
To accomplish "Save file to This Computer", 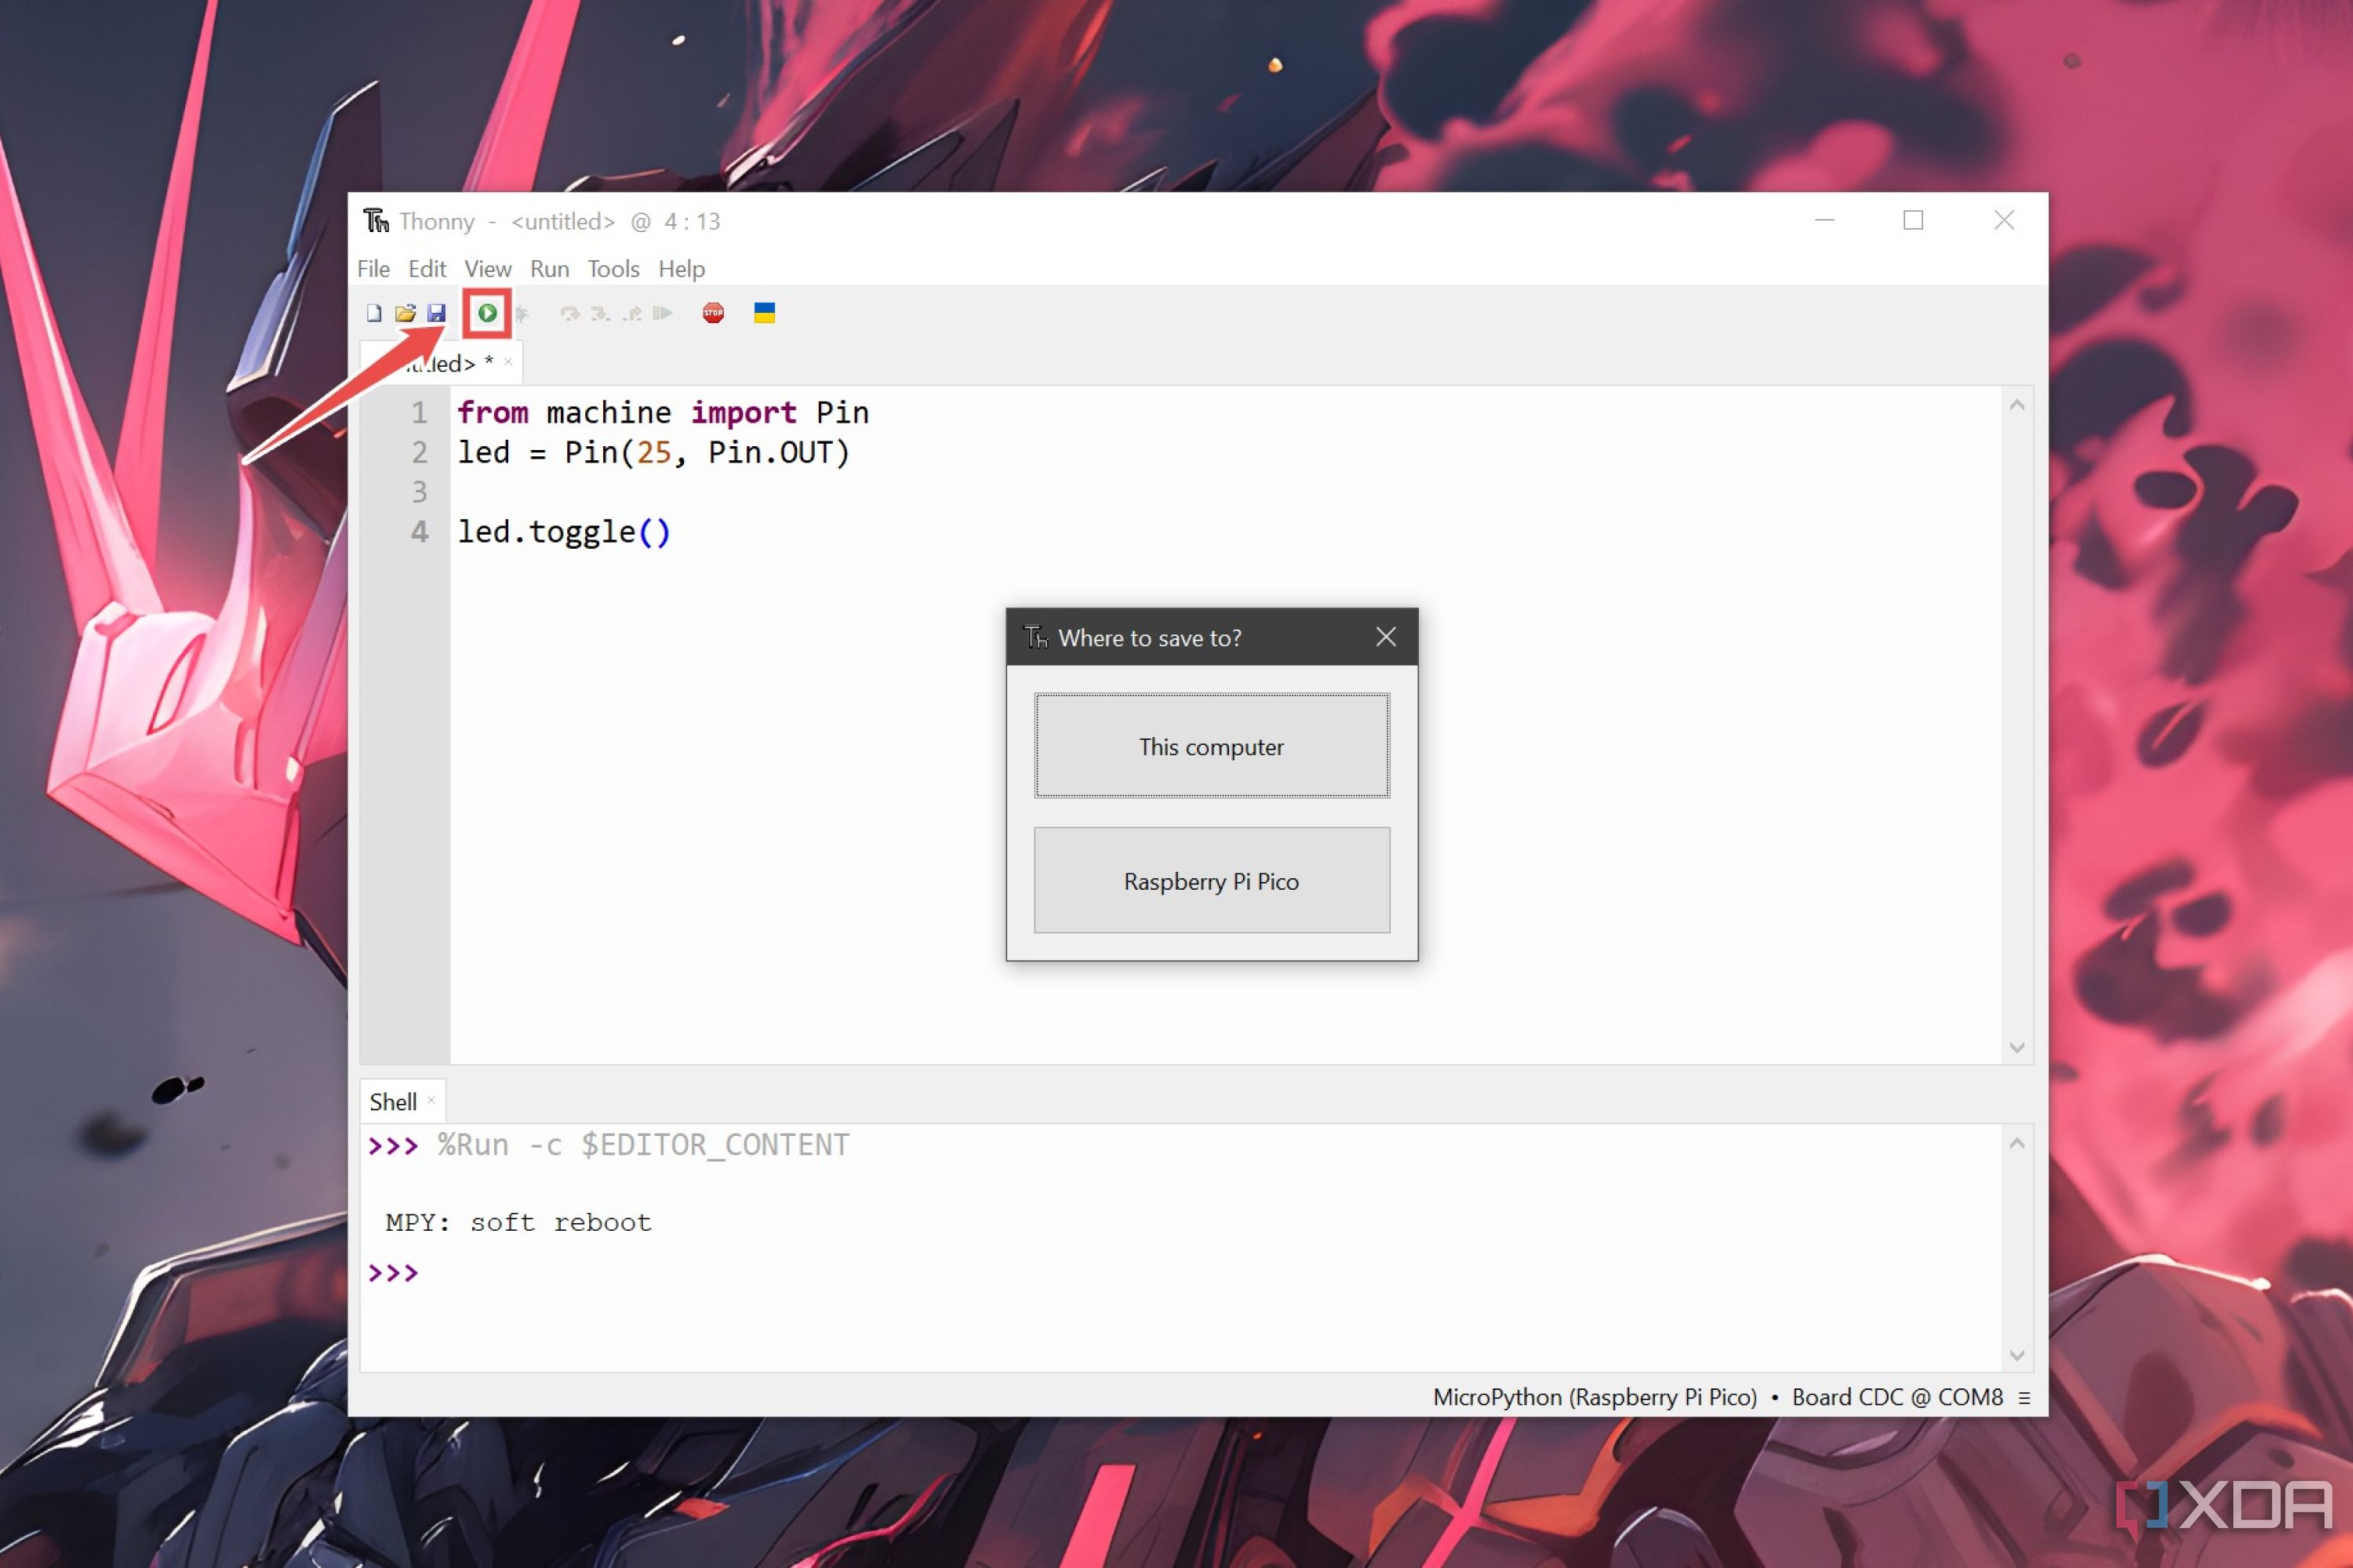I will 1212,746.
